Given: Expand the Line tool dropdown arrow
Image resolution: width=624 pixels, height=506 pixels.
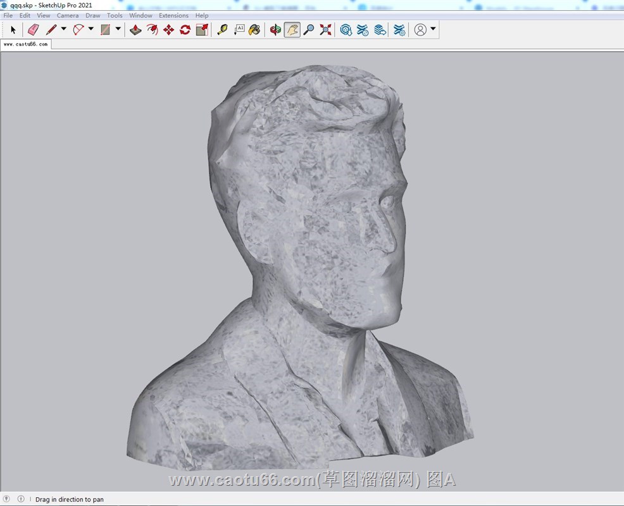Looking at the screenshot, I should tap(64, 28).
